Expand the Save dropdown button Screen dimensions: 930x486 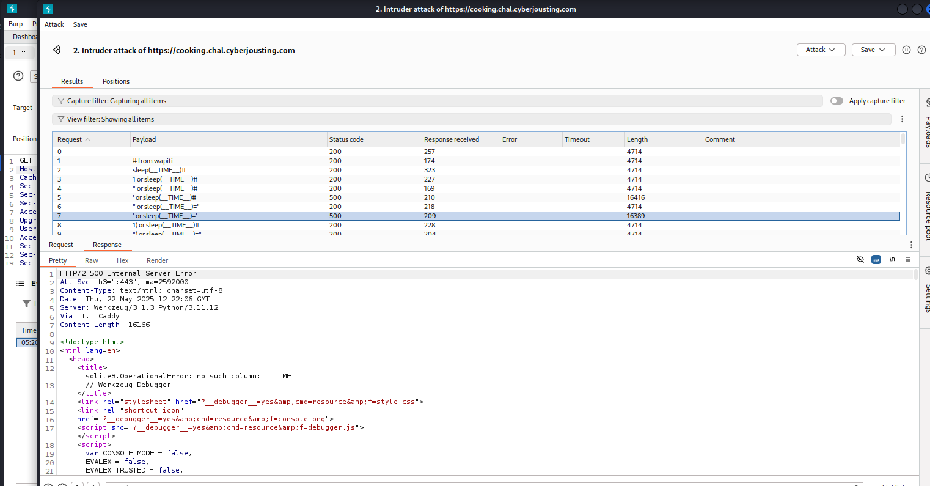point(873,50)
